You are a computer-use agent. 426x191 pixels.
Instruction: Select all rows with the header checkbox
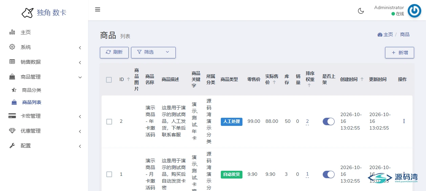(109, 80)
